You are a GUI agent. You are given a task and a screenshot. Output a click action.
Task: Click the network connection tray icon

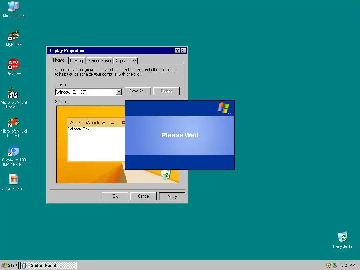tap(335, 265)
